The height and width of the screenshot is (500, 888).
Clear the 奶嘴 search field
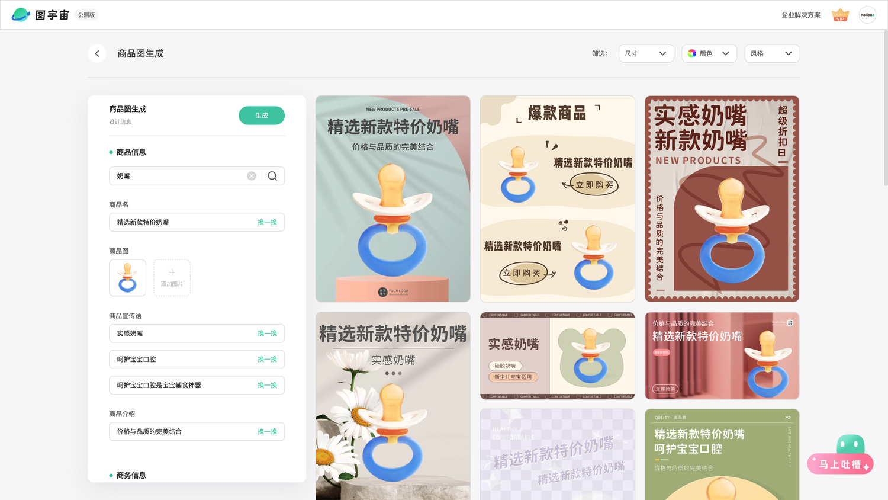tap(252, 176)
